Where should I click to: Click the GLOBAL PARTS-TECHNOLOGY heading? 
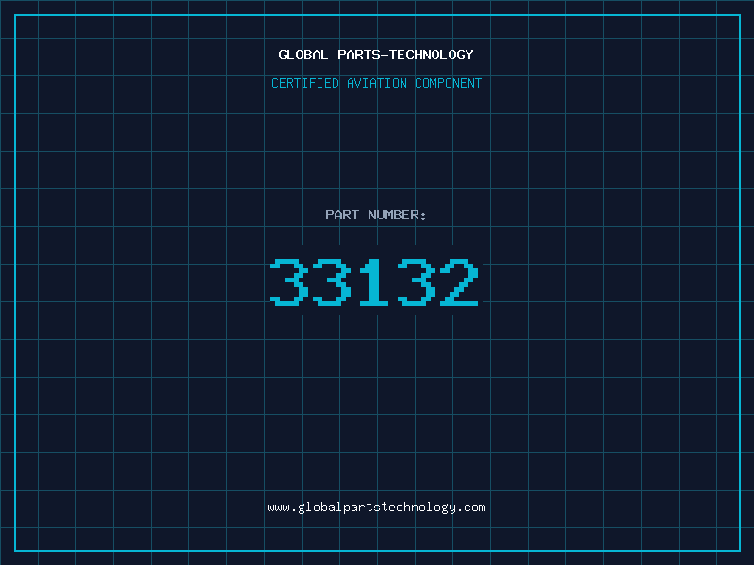(x=376, y=55)
